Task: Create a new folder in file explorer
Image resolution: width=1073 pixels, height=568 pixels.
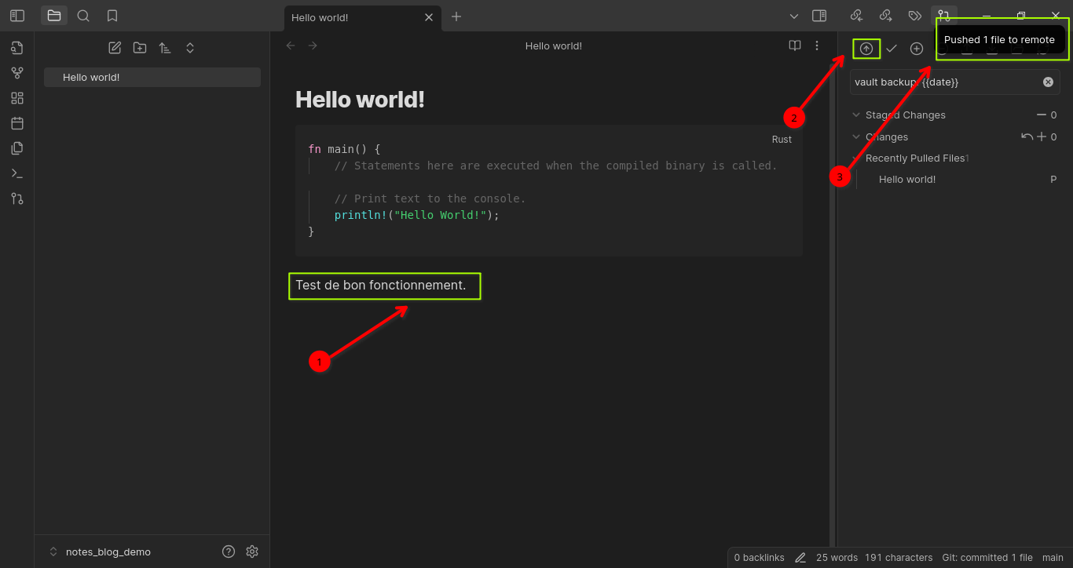Action: click(x=140, y=48)
